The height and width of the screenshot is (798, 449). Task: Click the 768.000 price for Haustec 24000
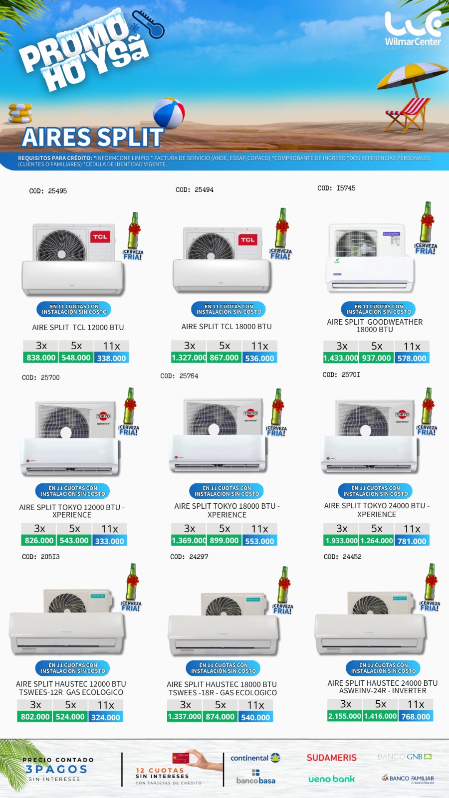pyautogui.click(x=416, y=716)
